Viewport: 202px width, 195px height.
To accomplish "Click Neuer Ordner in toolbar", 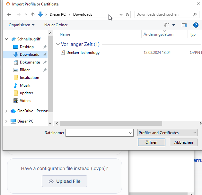I will (56, 25).
